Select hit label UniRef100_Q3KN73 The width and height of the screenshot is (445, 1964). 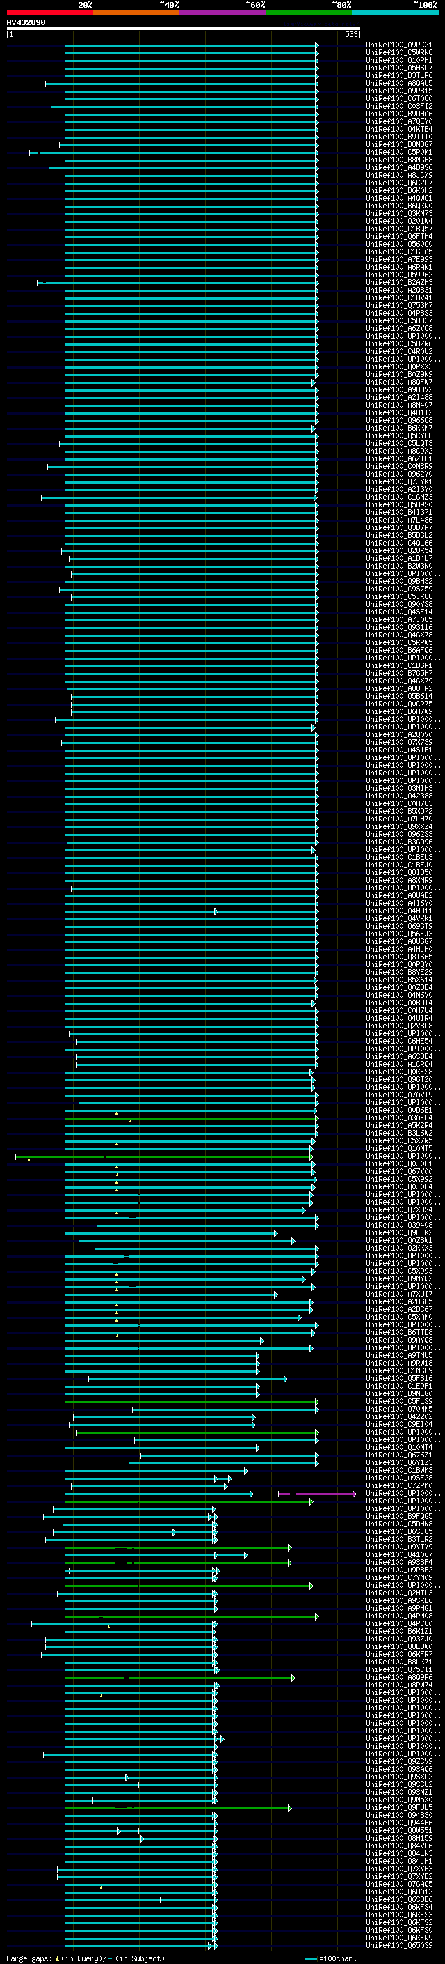point(399,213)
